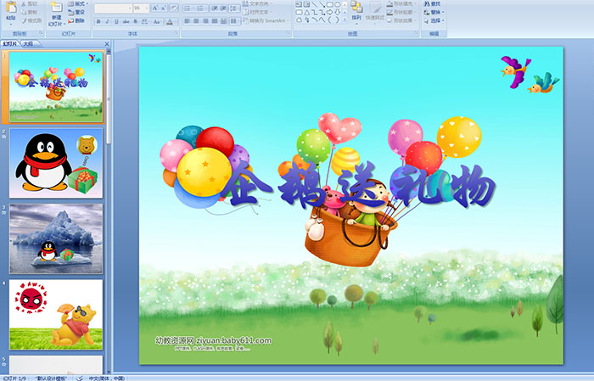The width and height of the screenshot is (594, 381).
Task: Click the Clear Formatting eraser icon
Action: pyautogui.click(x=174, y=8)
